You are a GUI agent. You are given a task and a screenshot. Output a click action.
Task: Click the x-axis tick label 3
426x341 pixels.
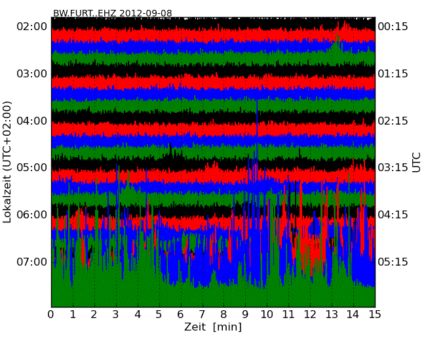tap(116, 315)
